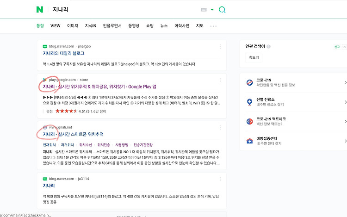Click the blog.naver.com › ja3114 URL

69,179
